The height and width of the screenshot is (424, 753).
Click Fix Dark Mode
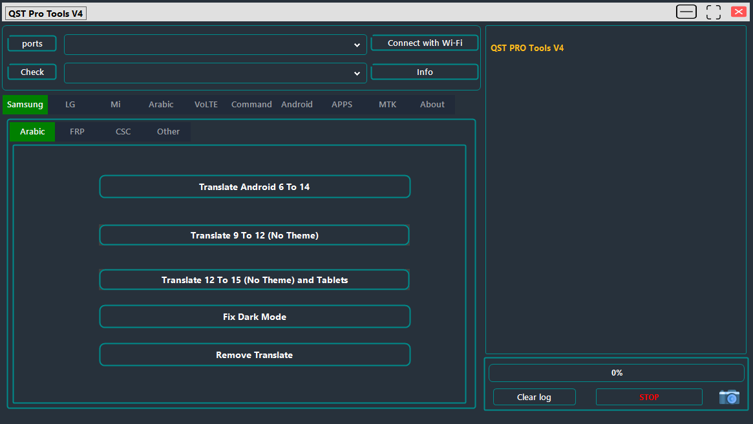255,316
